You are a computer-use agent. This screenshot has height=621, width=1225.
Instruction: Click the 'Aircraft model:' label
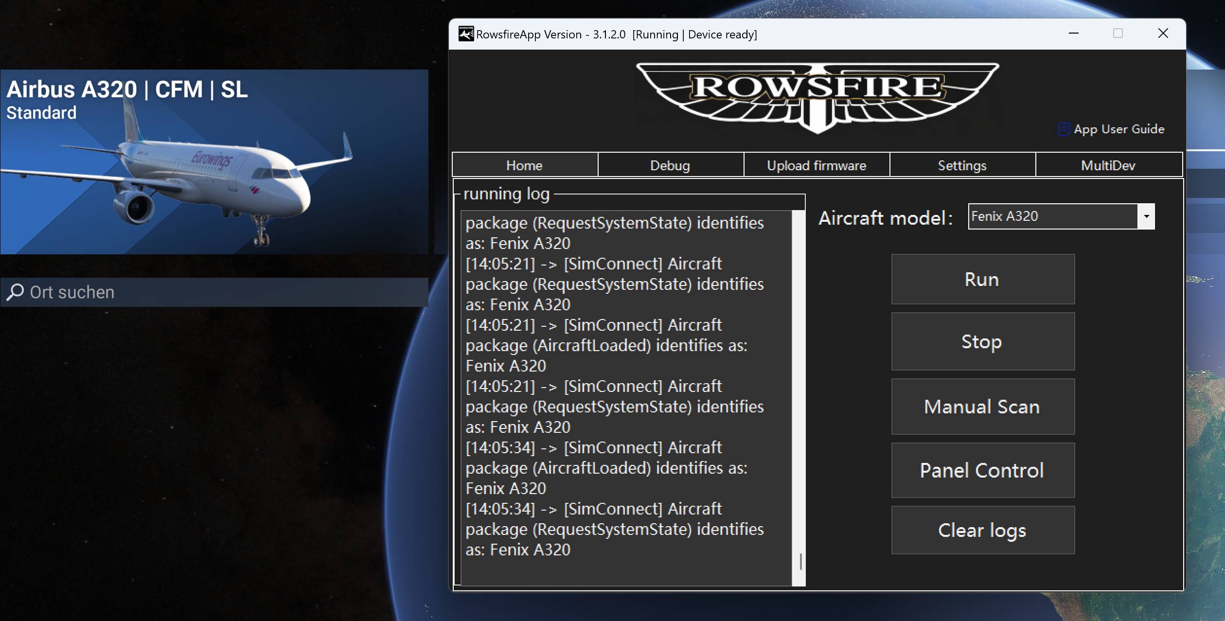886,218
